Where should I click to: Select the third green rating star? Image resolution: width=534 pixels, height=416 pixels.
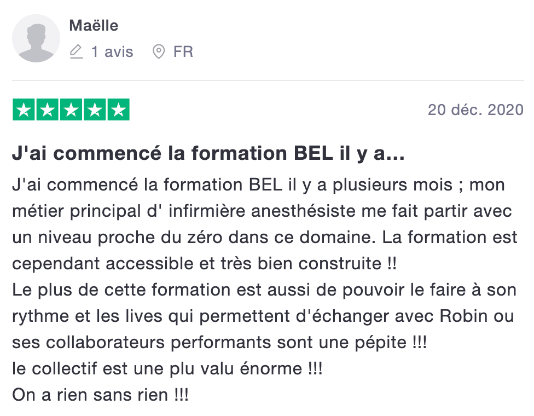click(x=71, y=110)
